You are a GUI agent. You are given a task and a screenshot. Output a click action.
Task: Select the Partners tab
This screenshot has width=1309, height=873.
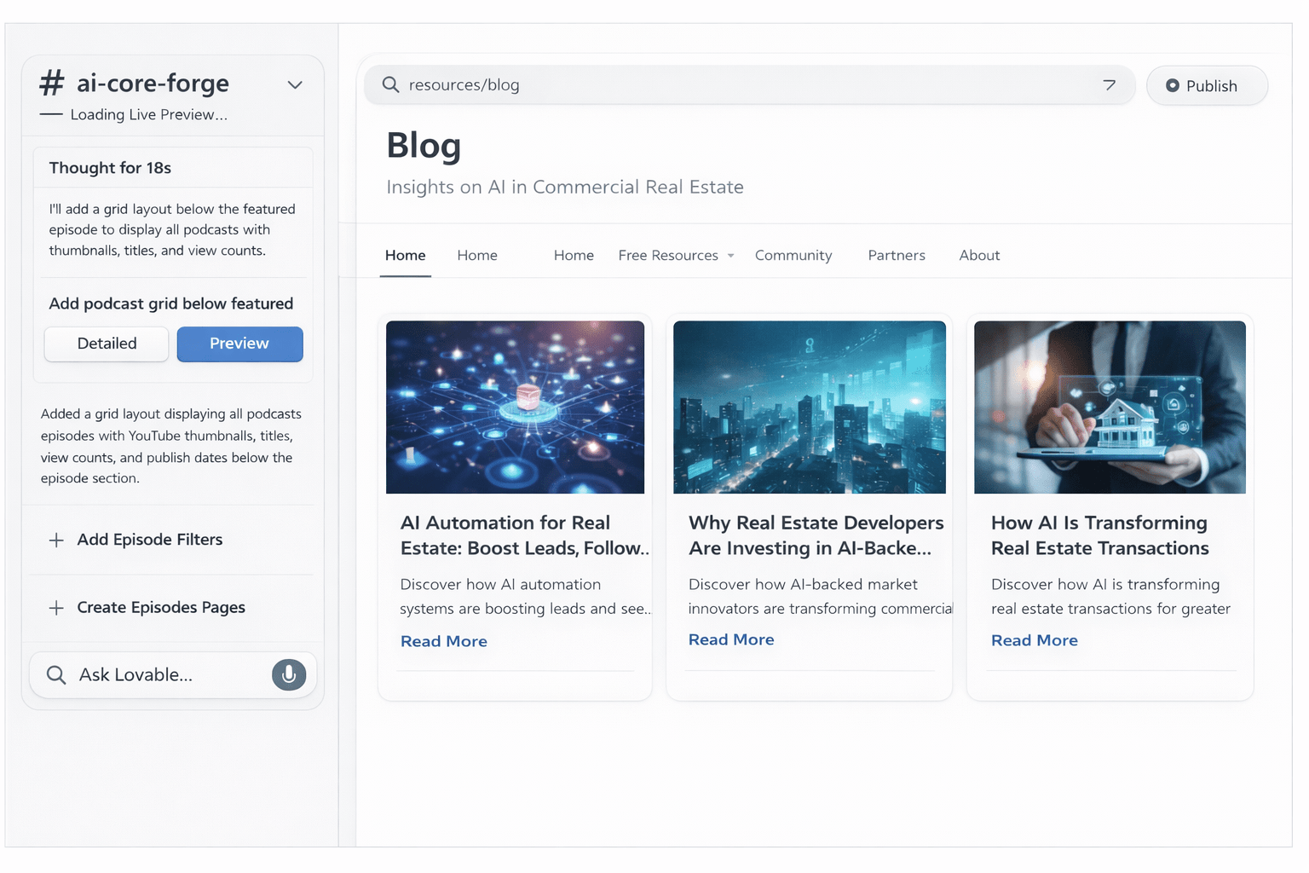(897, 255)
